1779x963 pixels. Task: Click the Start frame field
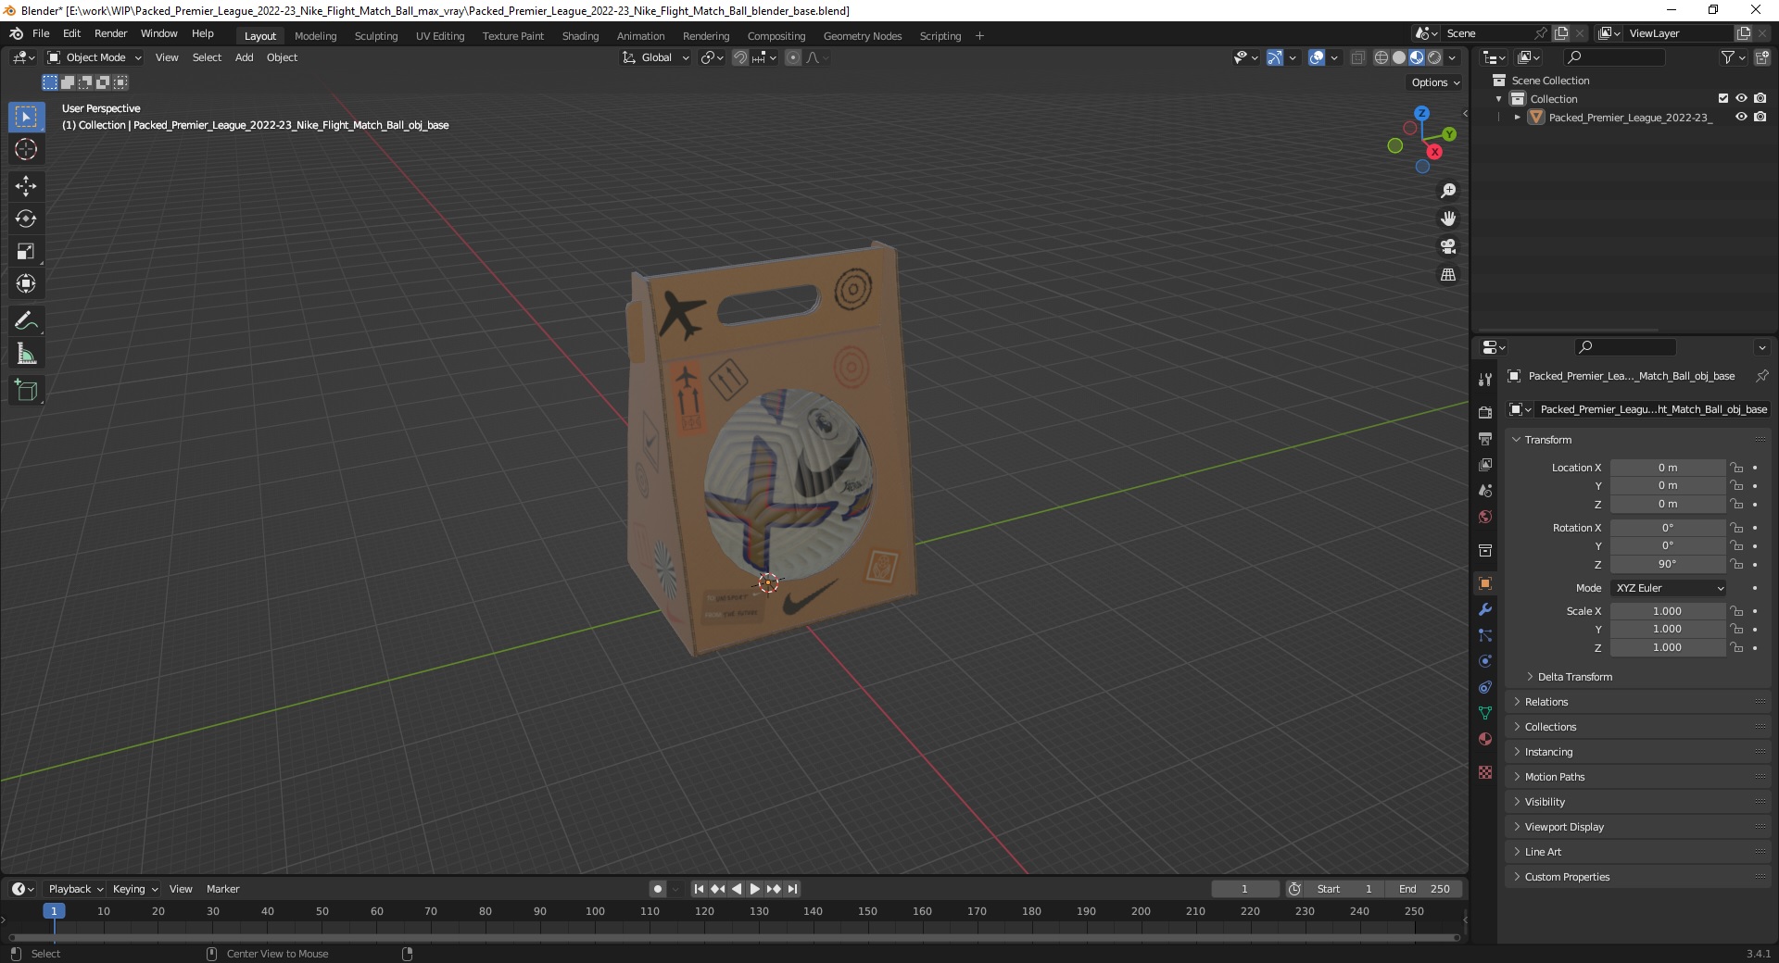coord(1344,889)
